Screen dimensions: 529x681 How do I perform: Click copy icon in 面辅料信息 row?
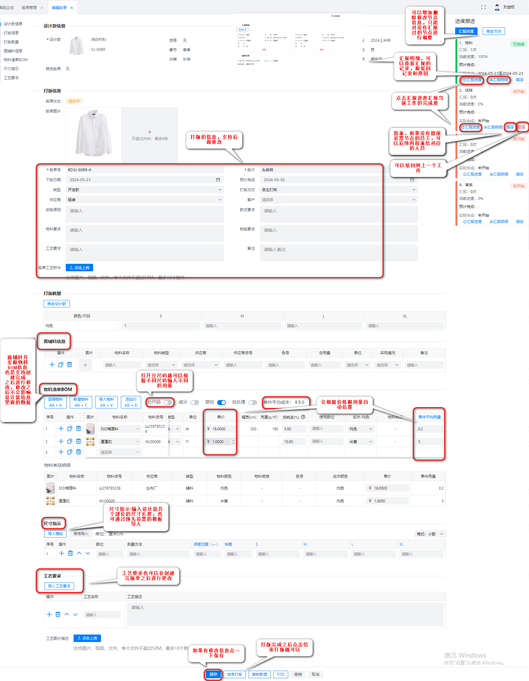pyautogui.click(x=61, y=365)
